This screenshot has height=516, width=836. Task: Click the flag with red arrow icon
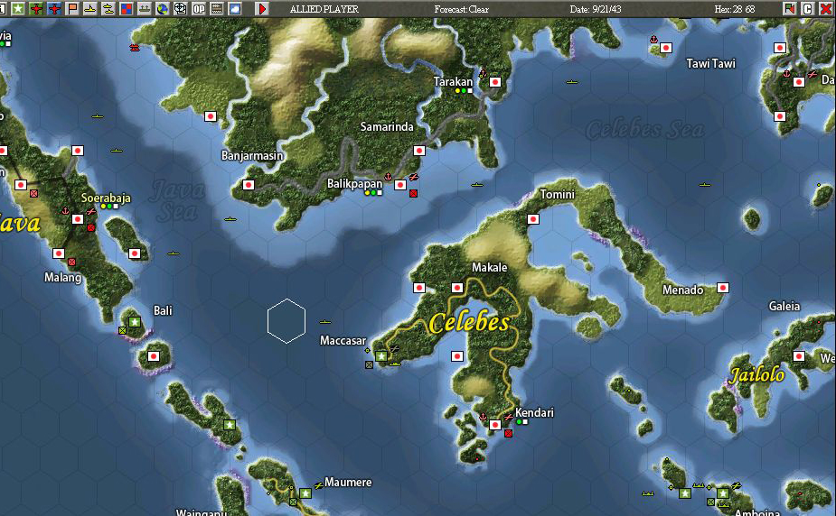pyautogui.click(x=790, y=8)
